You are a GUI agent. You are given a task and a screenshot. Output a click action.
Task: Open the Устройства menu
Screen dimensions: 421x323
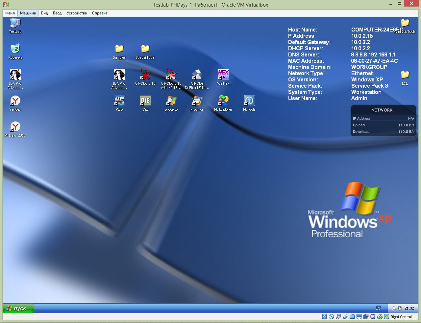point(77,13)
